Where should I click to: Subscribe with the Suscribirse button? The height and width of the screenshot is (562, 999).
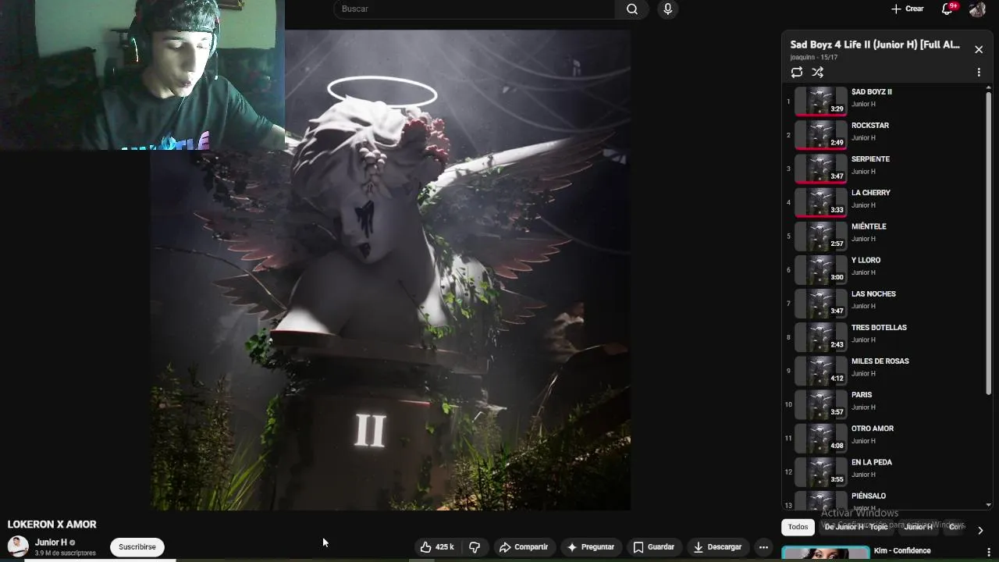137,547
